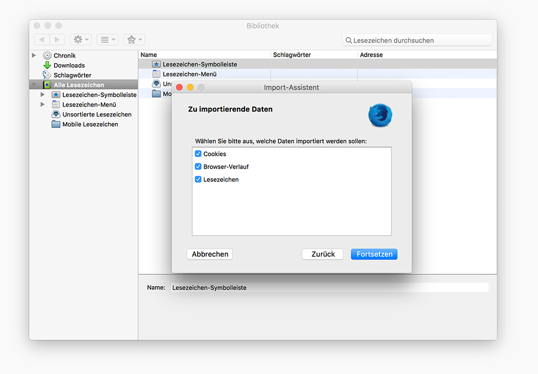
Task: Open the import and backup star dropdown
Action: 134,40
